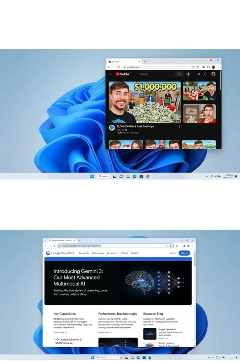The height and width of the screenshot is (361, 240).
Task: Open the Gemini 3 blog post thumbnail
Action: (x=150, y=334)
